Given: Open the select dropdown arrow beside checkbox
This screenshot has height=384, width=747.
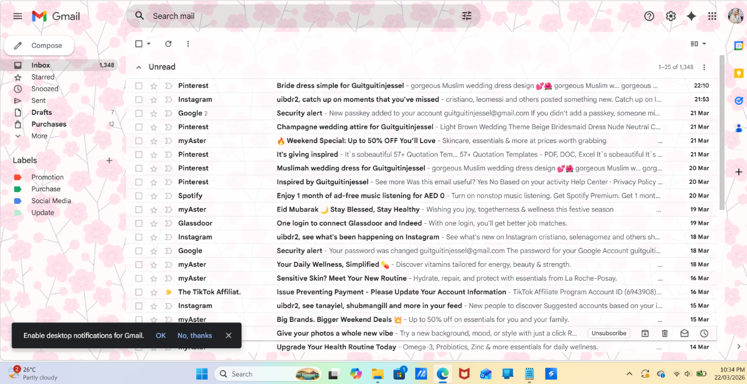Looking at the screenshot, I should [148, 44].
